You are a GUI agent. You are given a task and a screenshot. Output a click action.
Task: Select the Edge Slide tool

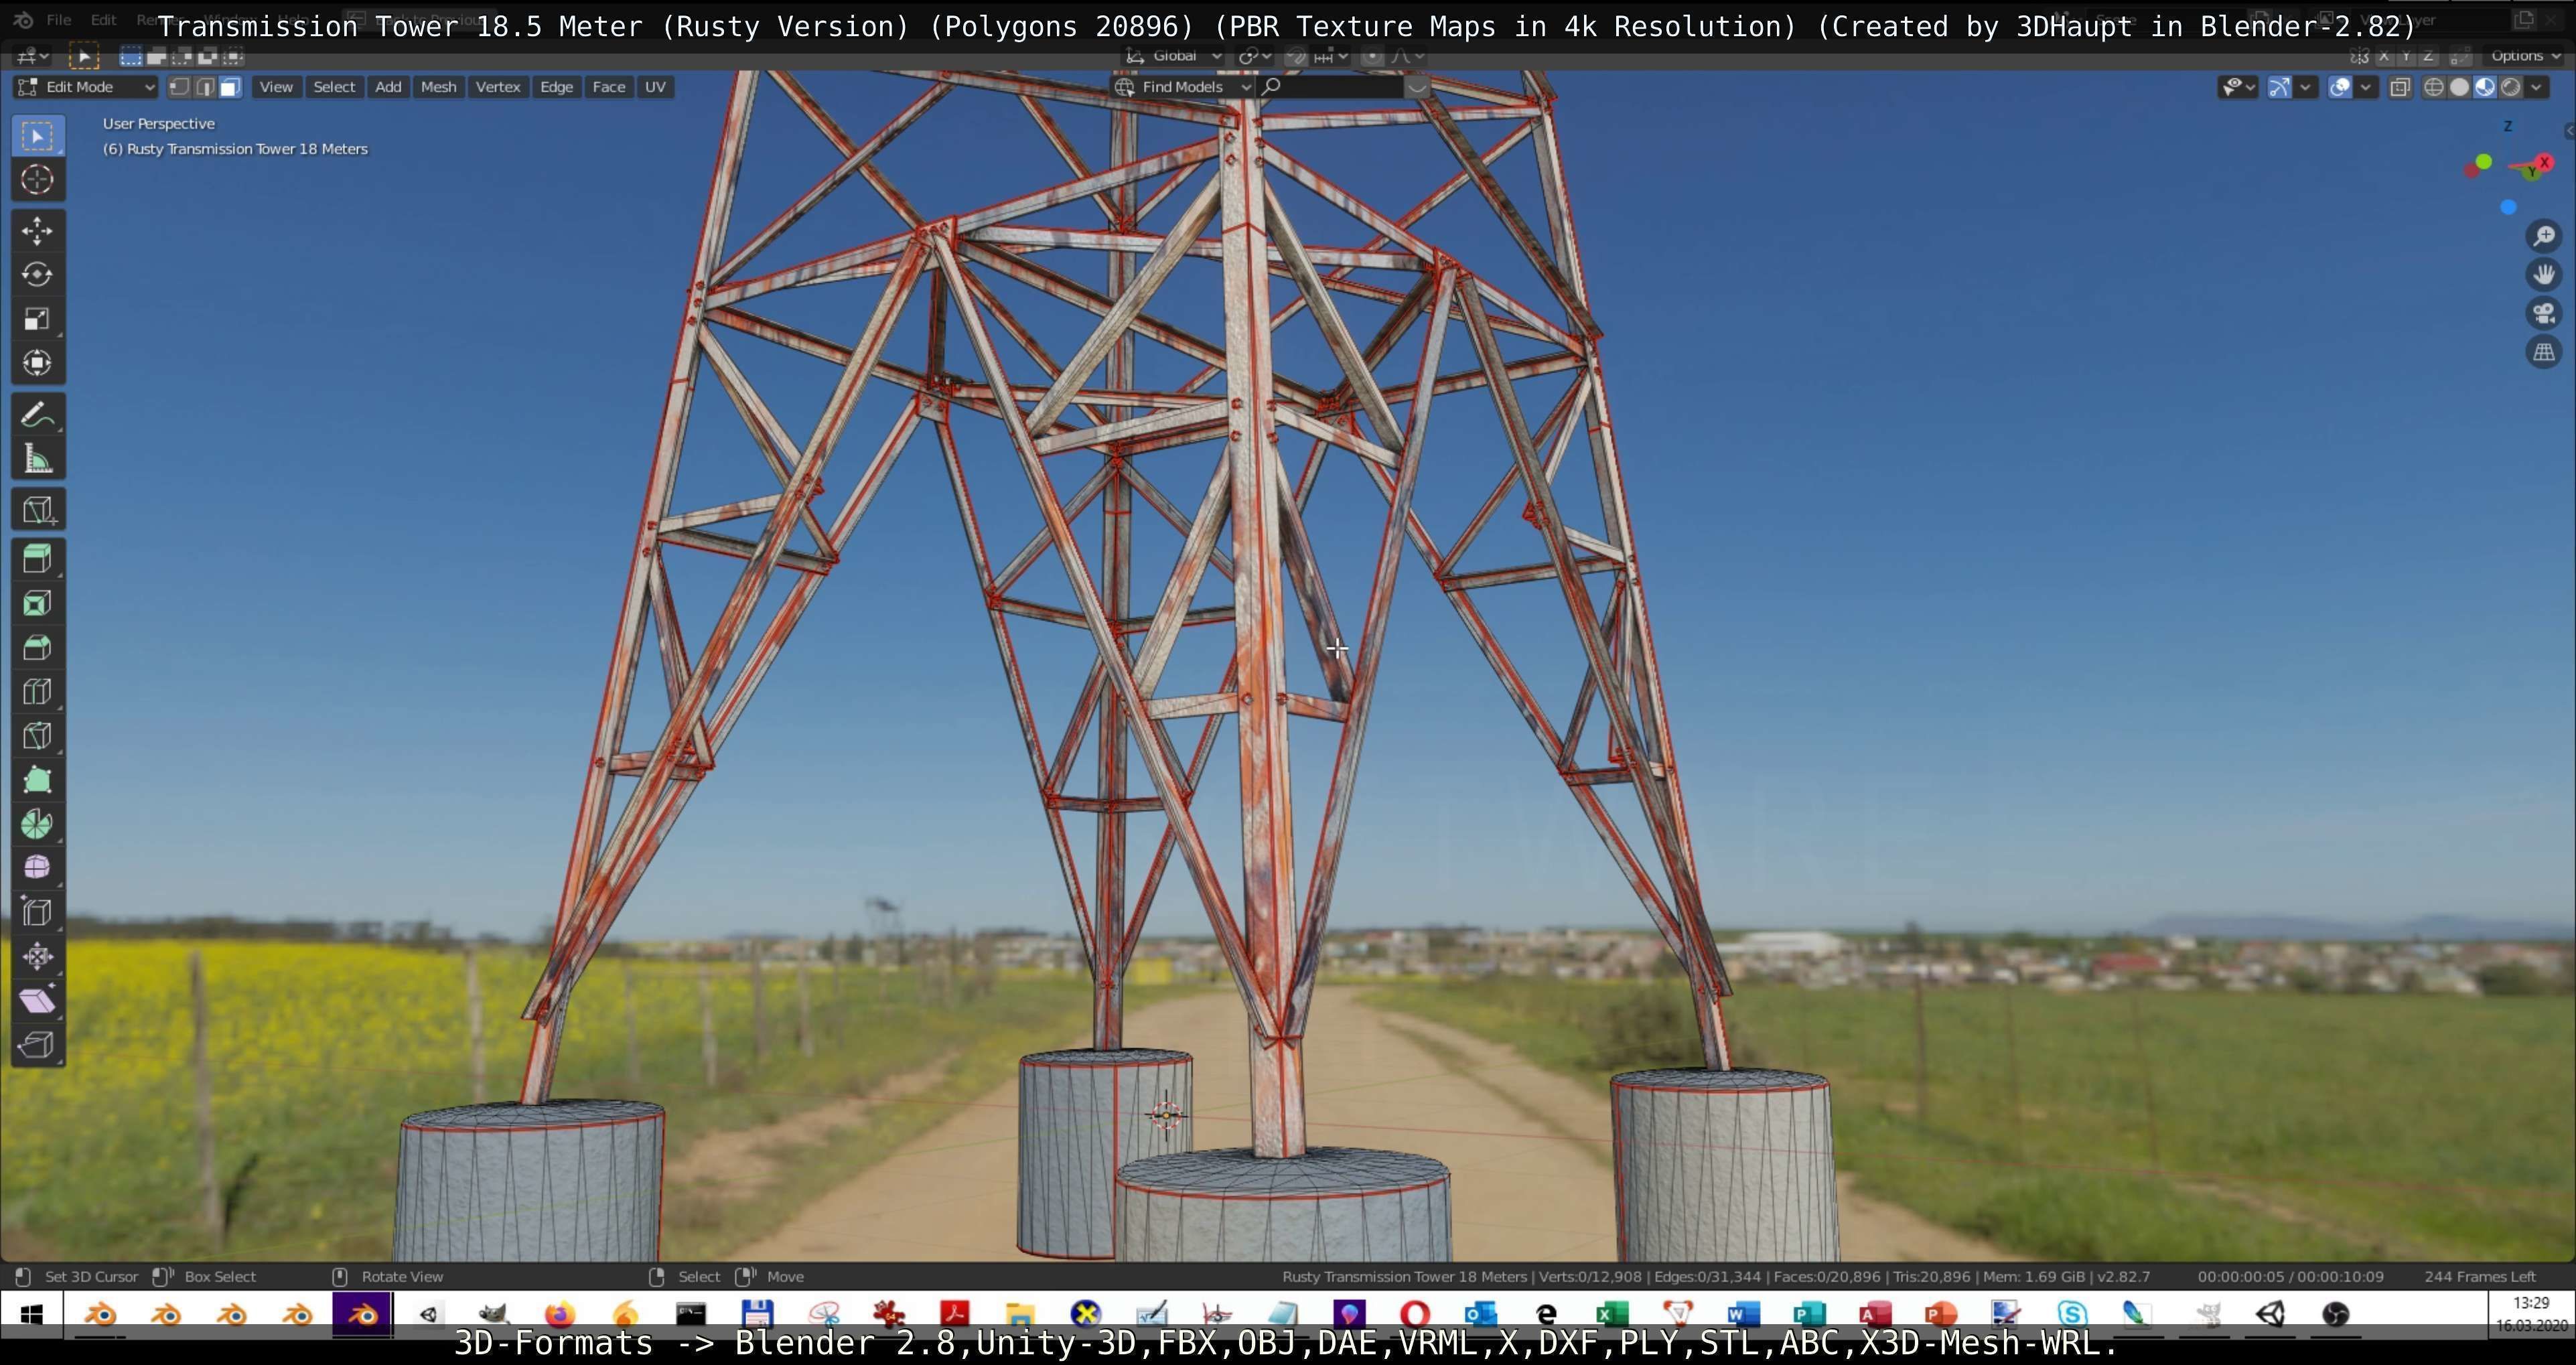tap(38, 912)
